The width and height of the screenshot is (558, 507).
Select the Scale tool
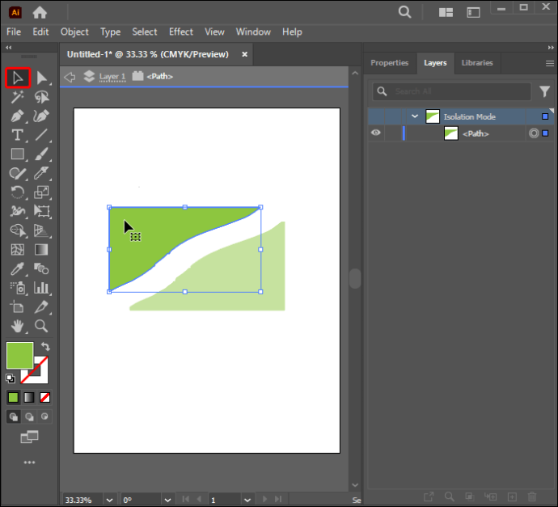coord(42,192)
